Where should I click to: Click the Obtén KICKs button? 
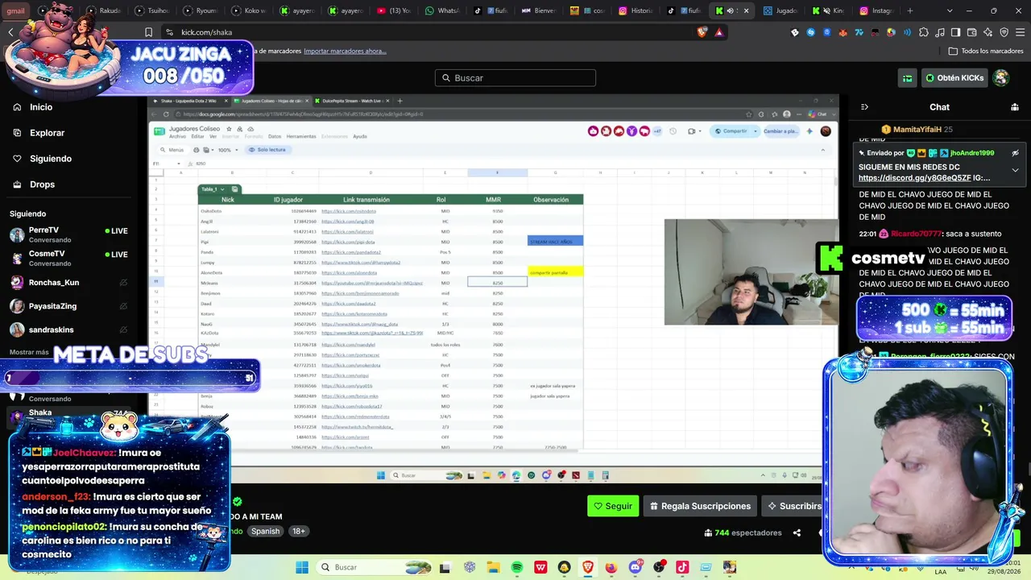tap(954, 78)
